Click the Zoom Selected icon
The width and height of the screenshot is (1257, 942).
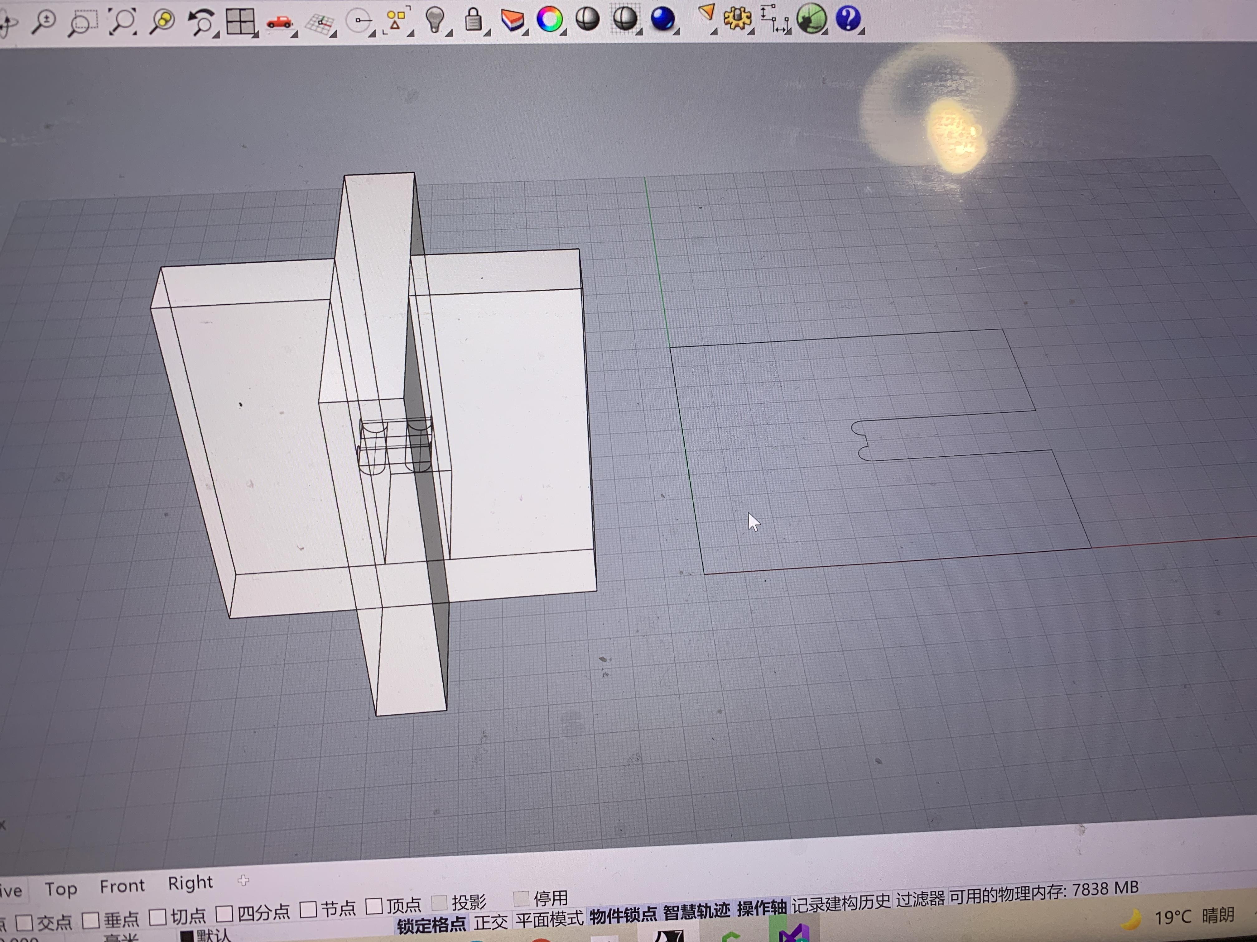tap(162, 21)
